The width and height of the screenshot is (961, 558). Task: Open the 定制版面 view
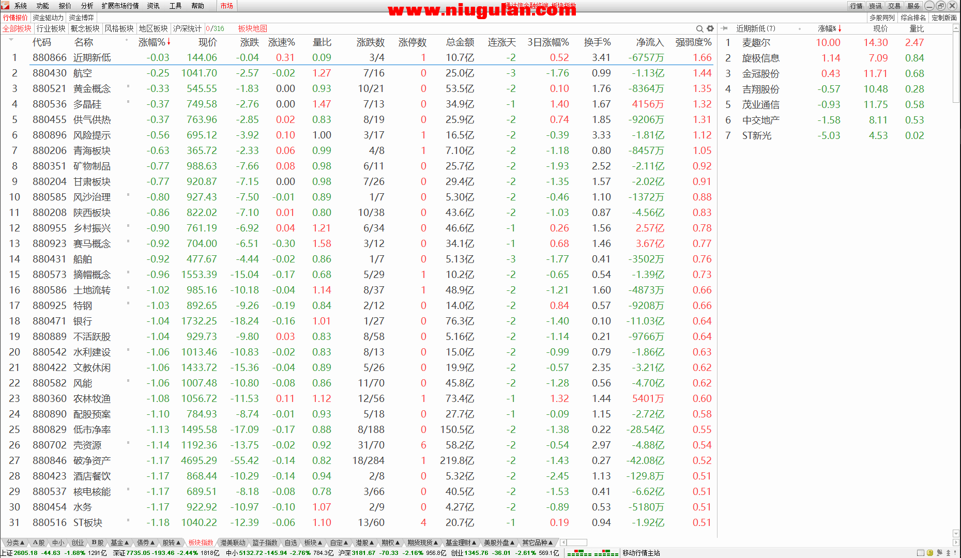click(x=944, y=17)
